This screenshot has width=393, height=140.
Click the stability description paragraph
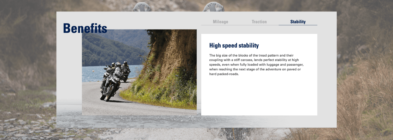(x=256, y=65)
